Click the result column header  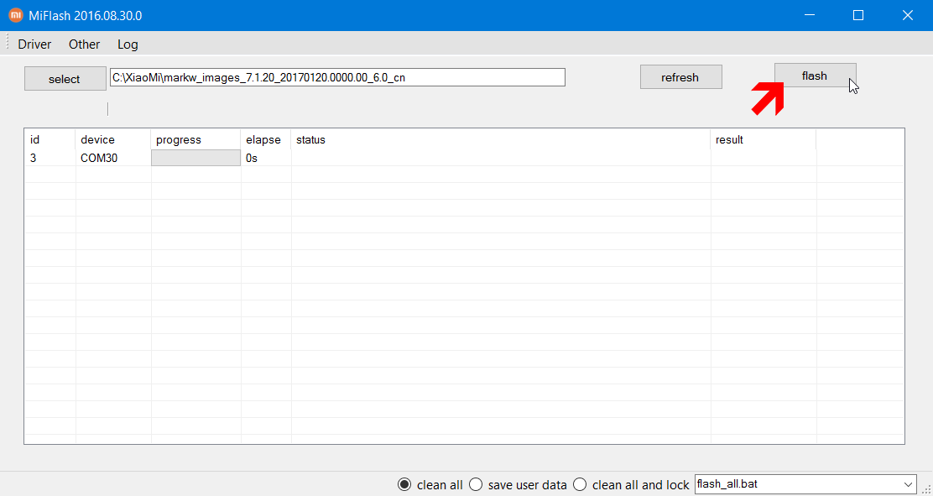coord(764,140)
